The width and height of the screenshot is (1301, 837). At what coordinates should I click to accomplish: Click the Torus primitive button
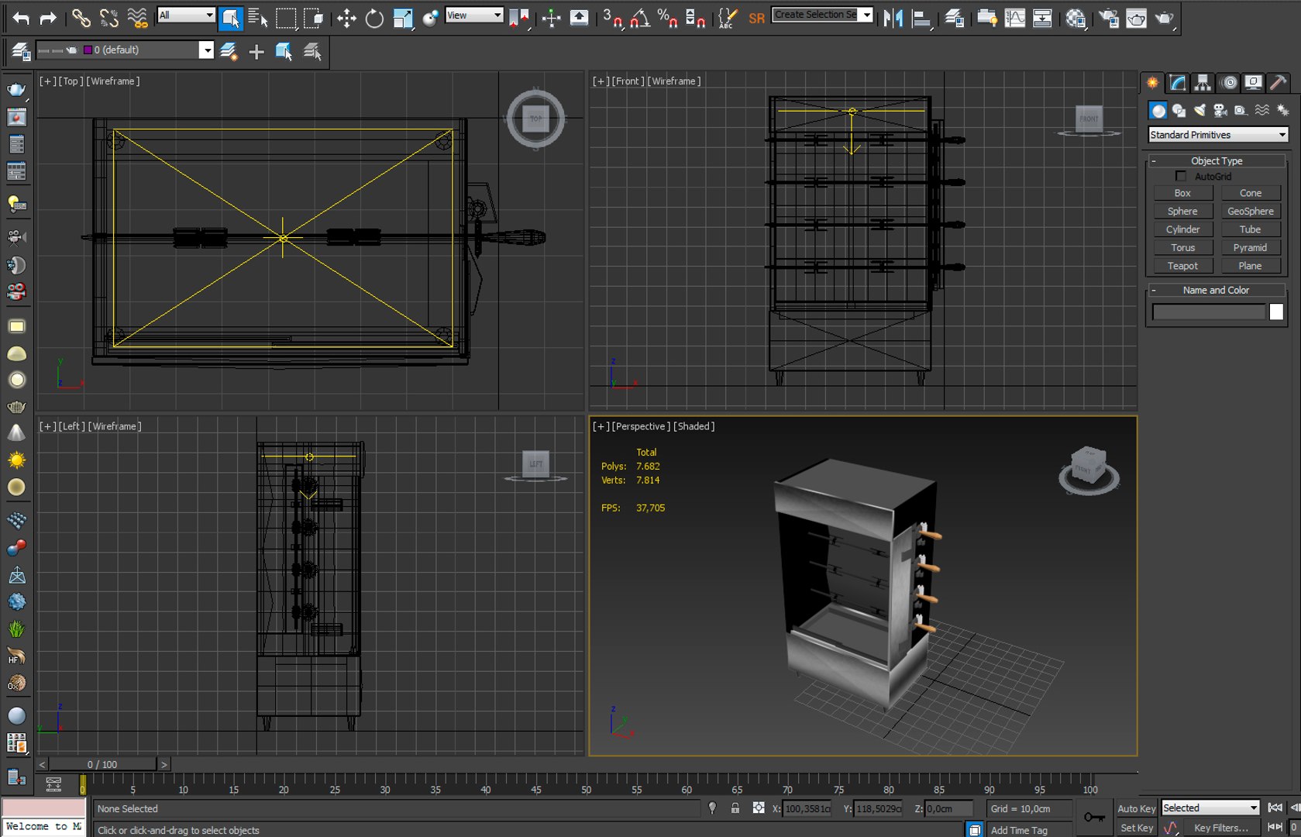pyautogui.click(x=1182, y=247)
